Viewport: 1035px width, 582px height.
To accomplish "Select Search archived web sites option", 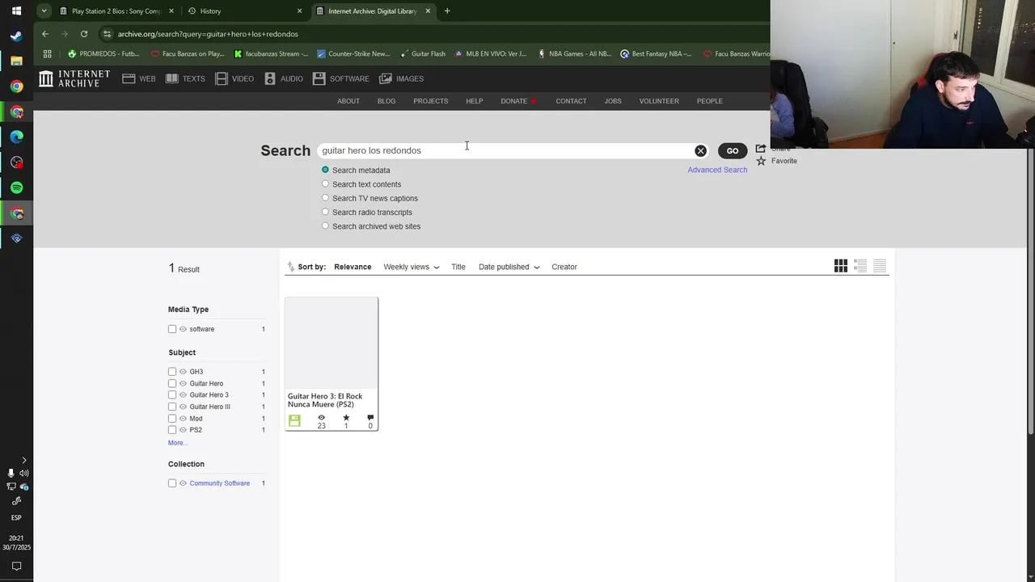I will tap(325, 226).
